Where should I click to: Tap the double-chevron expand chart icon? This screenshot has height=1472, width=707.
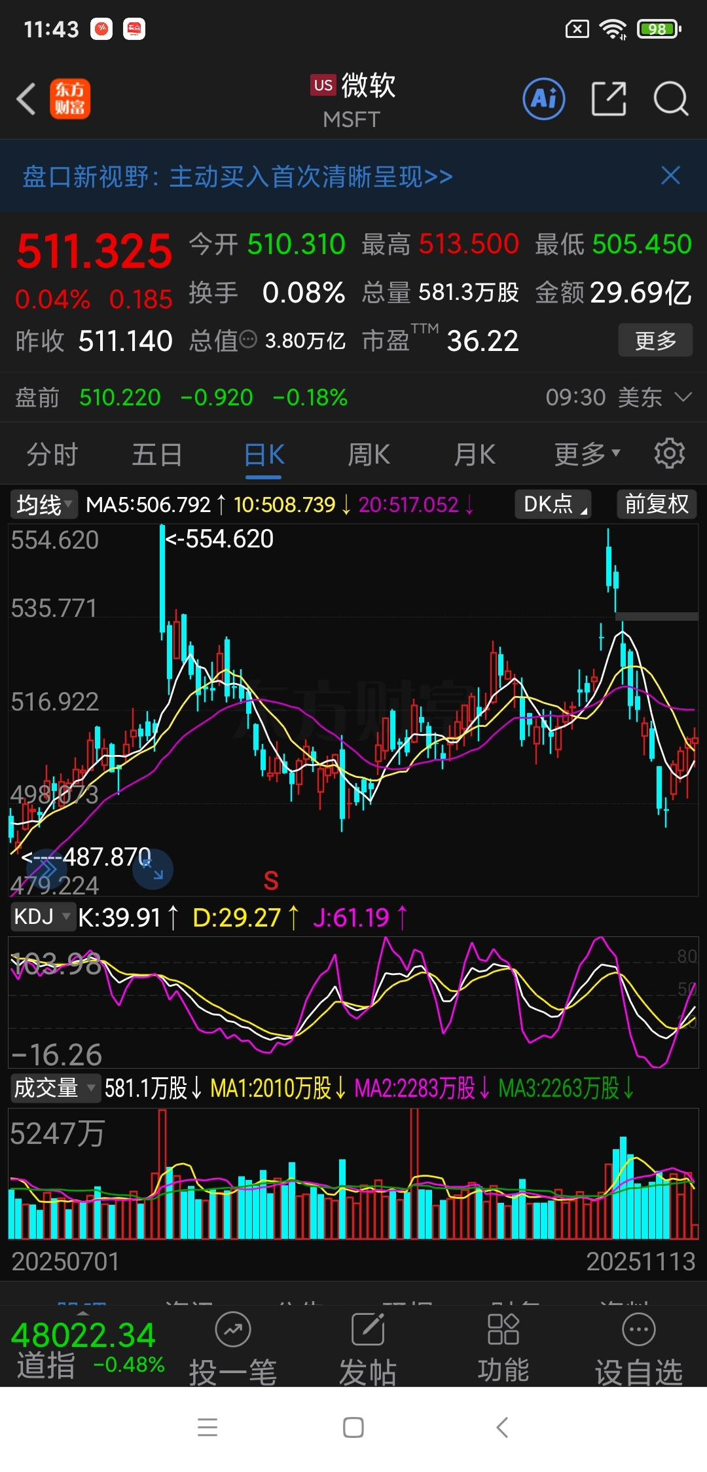[x=46, y=870]
